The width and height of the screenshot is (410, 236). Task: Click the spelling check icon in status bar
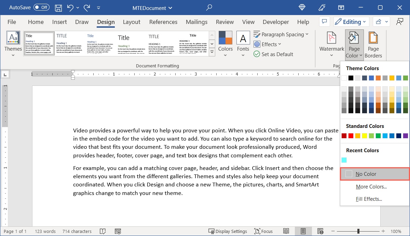(103, 231)
